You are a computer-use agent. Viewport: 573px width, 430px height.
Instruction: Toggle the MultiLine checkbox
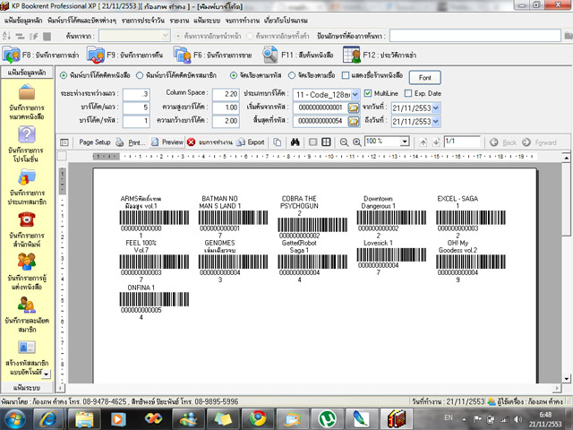368,93
